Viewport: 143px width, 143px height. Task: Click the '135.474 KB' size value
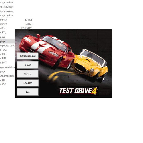(27, 28)
